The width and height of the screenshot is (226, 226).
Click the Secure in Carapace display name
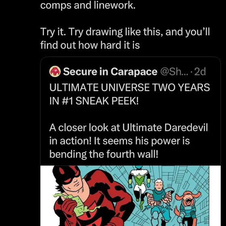[x=110, y=71]
